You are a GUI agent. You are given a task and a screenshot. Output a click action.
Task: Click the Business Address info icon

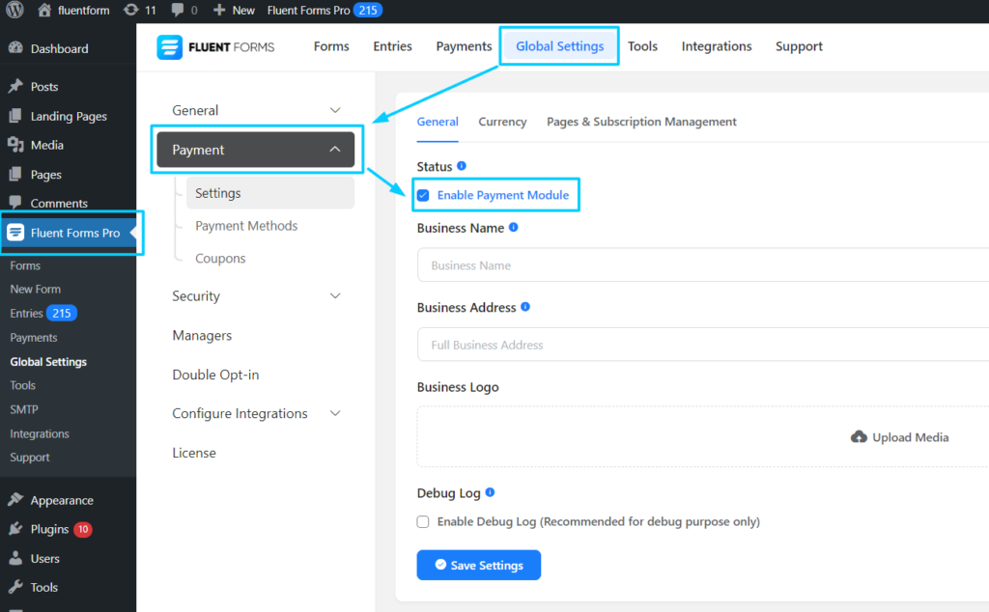coord(525,306)
